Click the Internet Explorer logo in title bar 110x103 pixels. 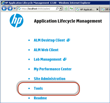tap(3, 3)
